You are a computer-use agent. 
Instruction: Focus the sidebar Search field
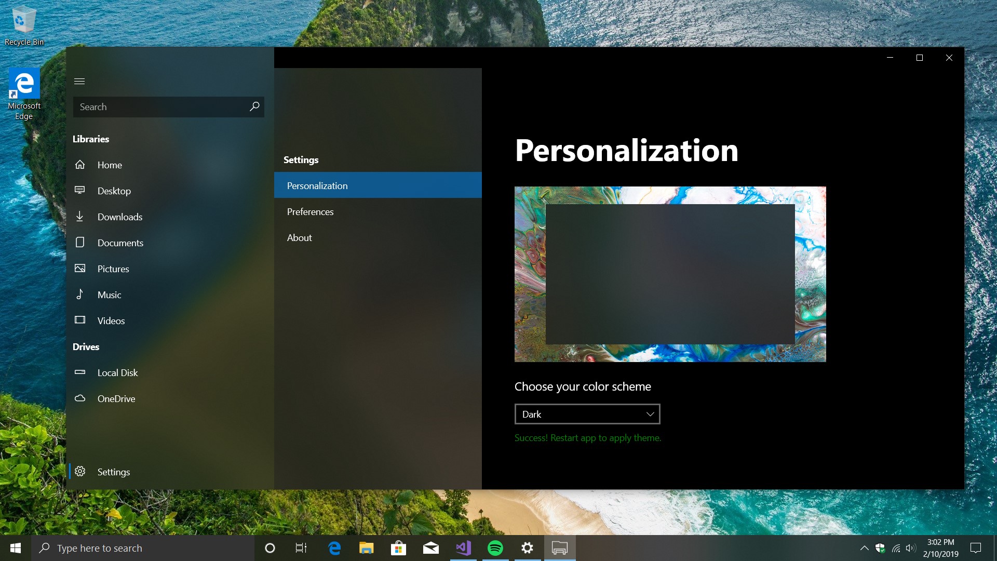click(161, 106)
